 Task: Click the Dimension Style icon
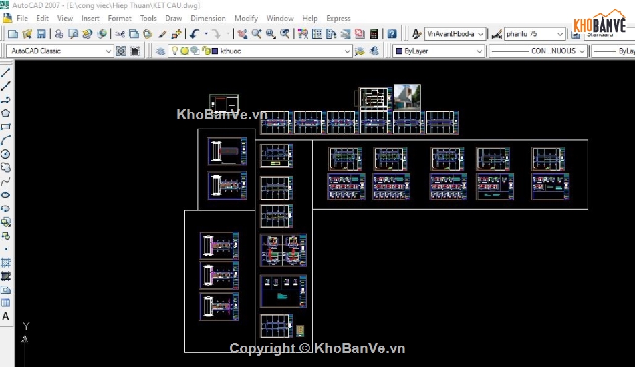point(497,34)
